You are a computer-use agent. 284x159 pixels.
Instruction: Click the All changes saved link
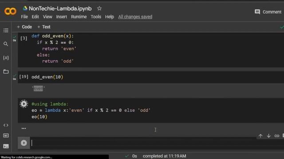coord(135,17)
